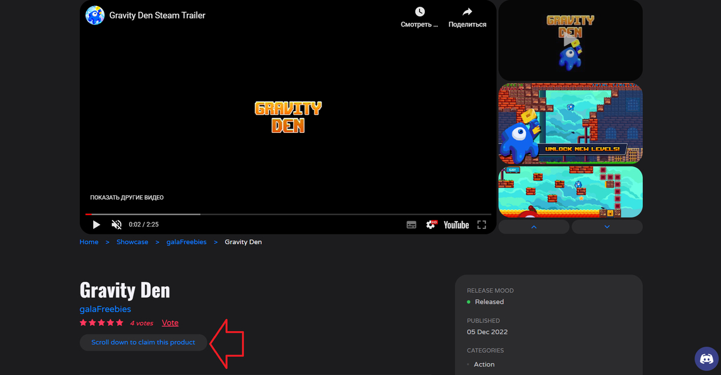Click the Поделиться share arrow icon
This screenshot has height=375, width=721.
pyautogui.click(x=467, y=11)
